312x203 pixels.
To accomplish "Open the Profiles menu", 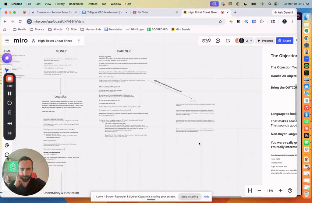I will [93, 4].
